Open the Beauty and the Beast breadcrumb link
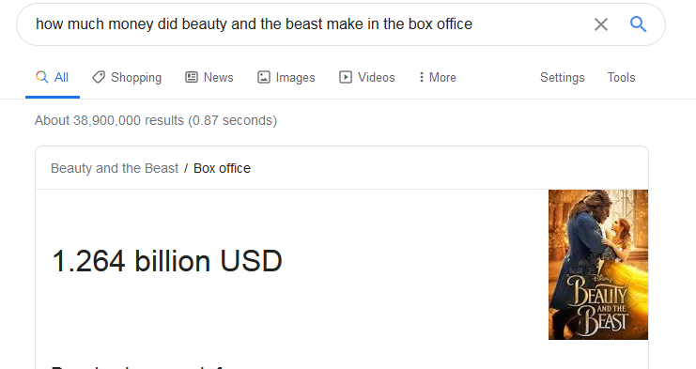 [x=115, y=168]
